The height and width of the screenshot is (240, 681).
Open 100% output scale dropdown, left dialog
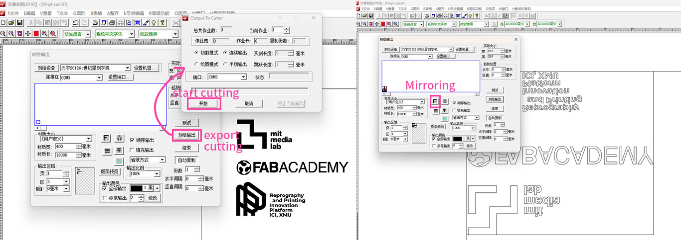click(145, 174)
